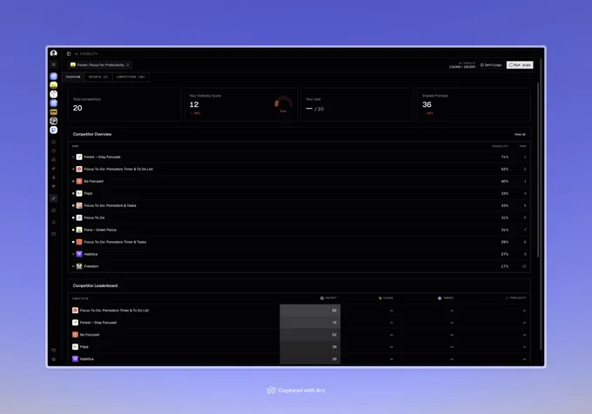This screenshot has width=592, height=414.
Task: Toggle the sidebar panel icon beside AI Visibility
Action: pos(69,54)
